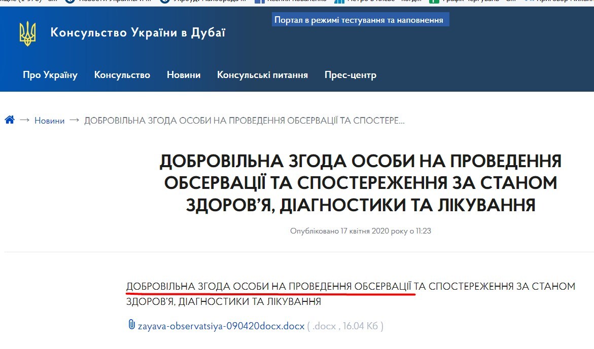The height and width of the screenshot is (349, 594).
Task: Open the Консульство navigation menu
Action: (122, 74)
